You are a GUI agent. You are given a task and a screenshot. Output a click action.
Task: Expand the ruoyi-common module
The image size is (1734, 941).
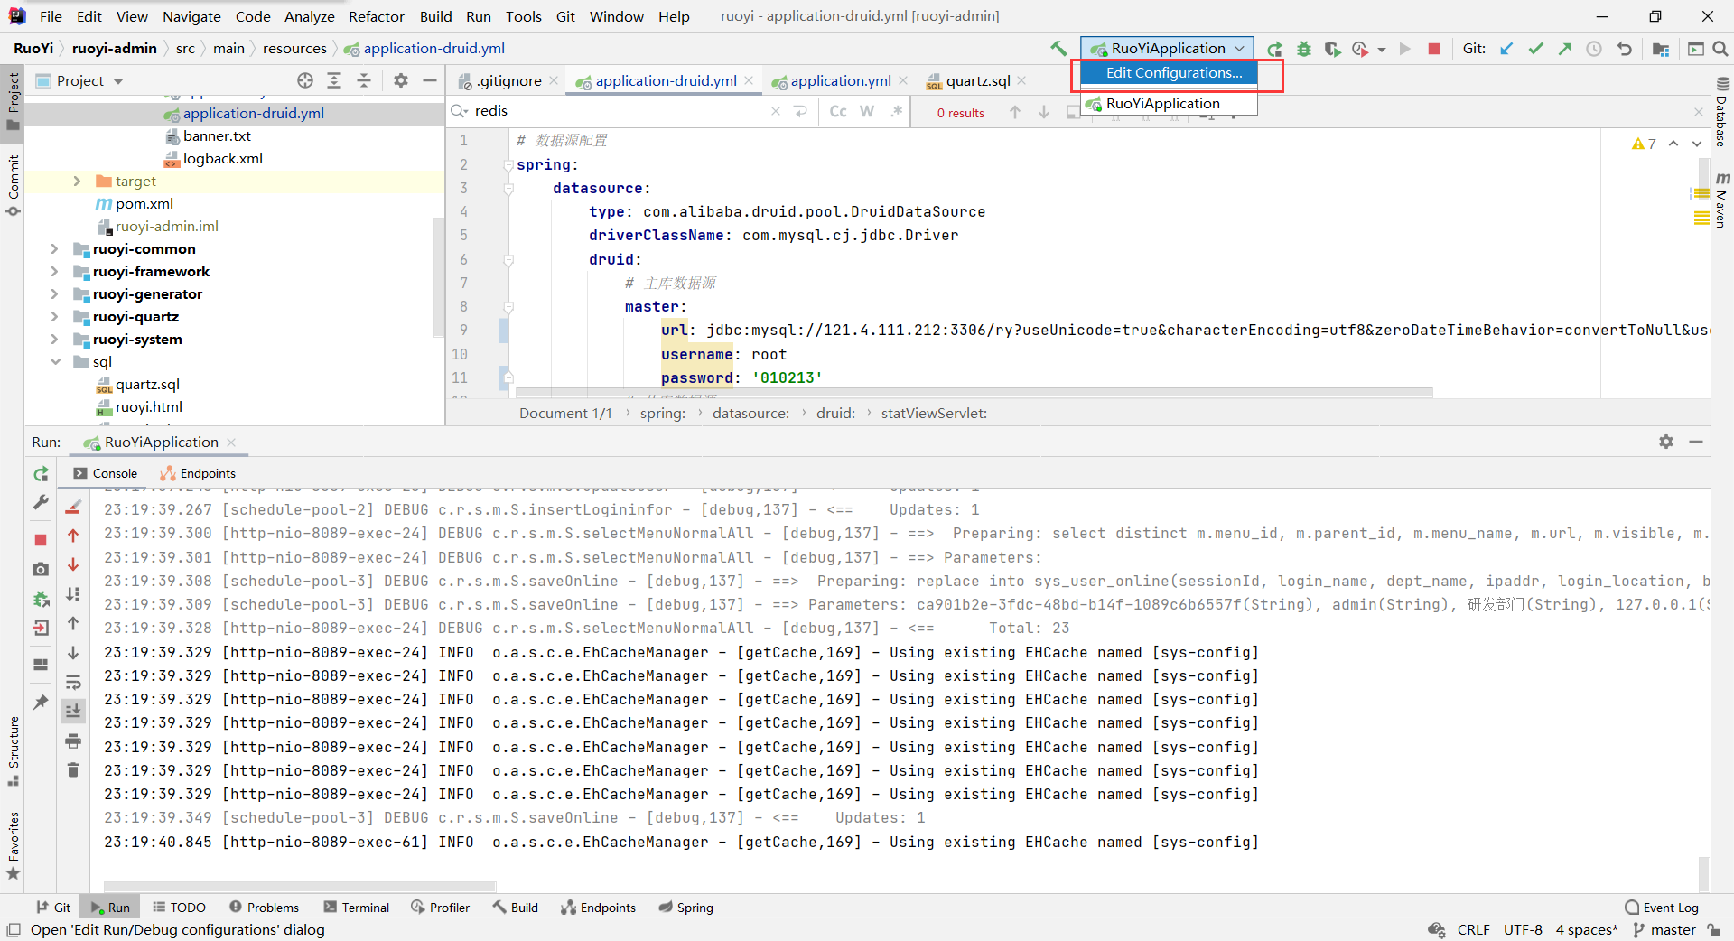54,249
